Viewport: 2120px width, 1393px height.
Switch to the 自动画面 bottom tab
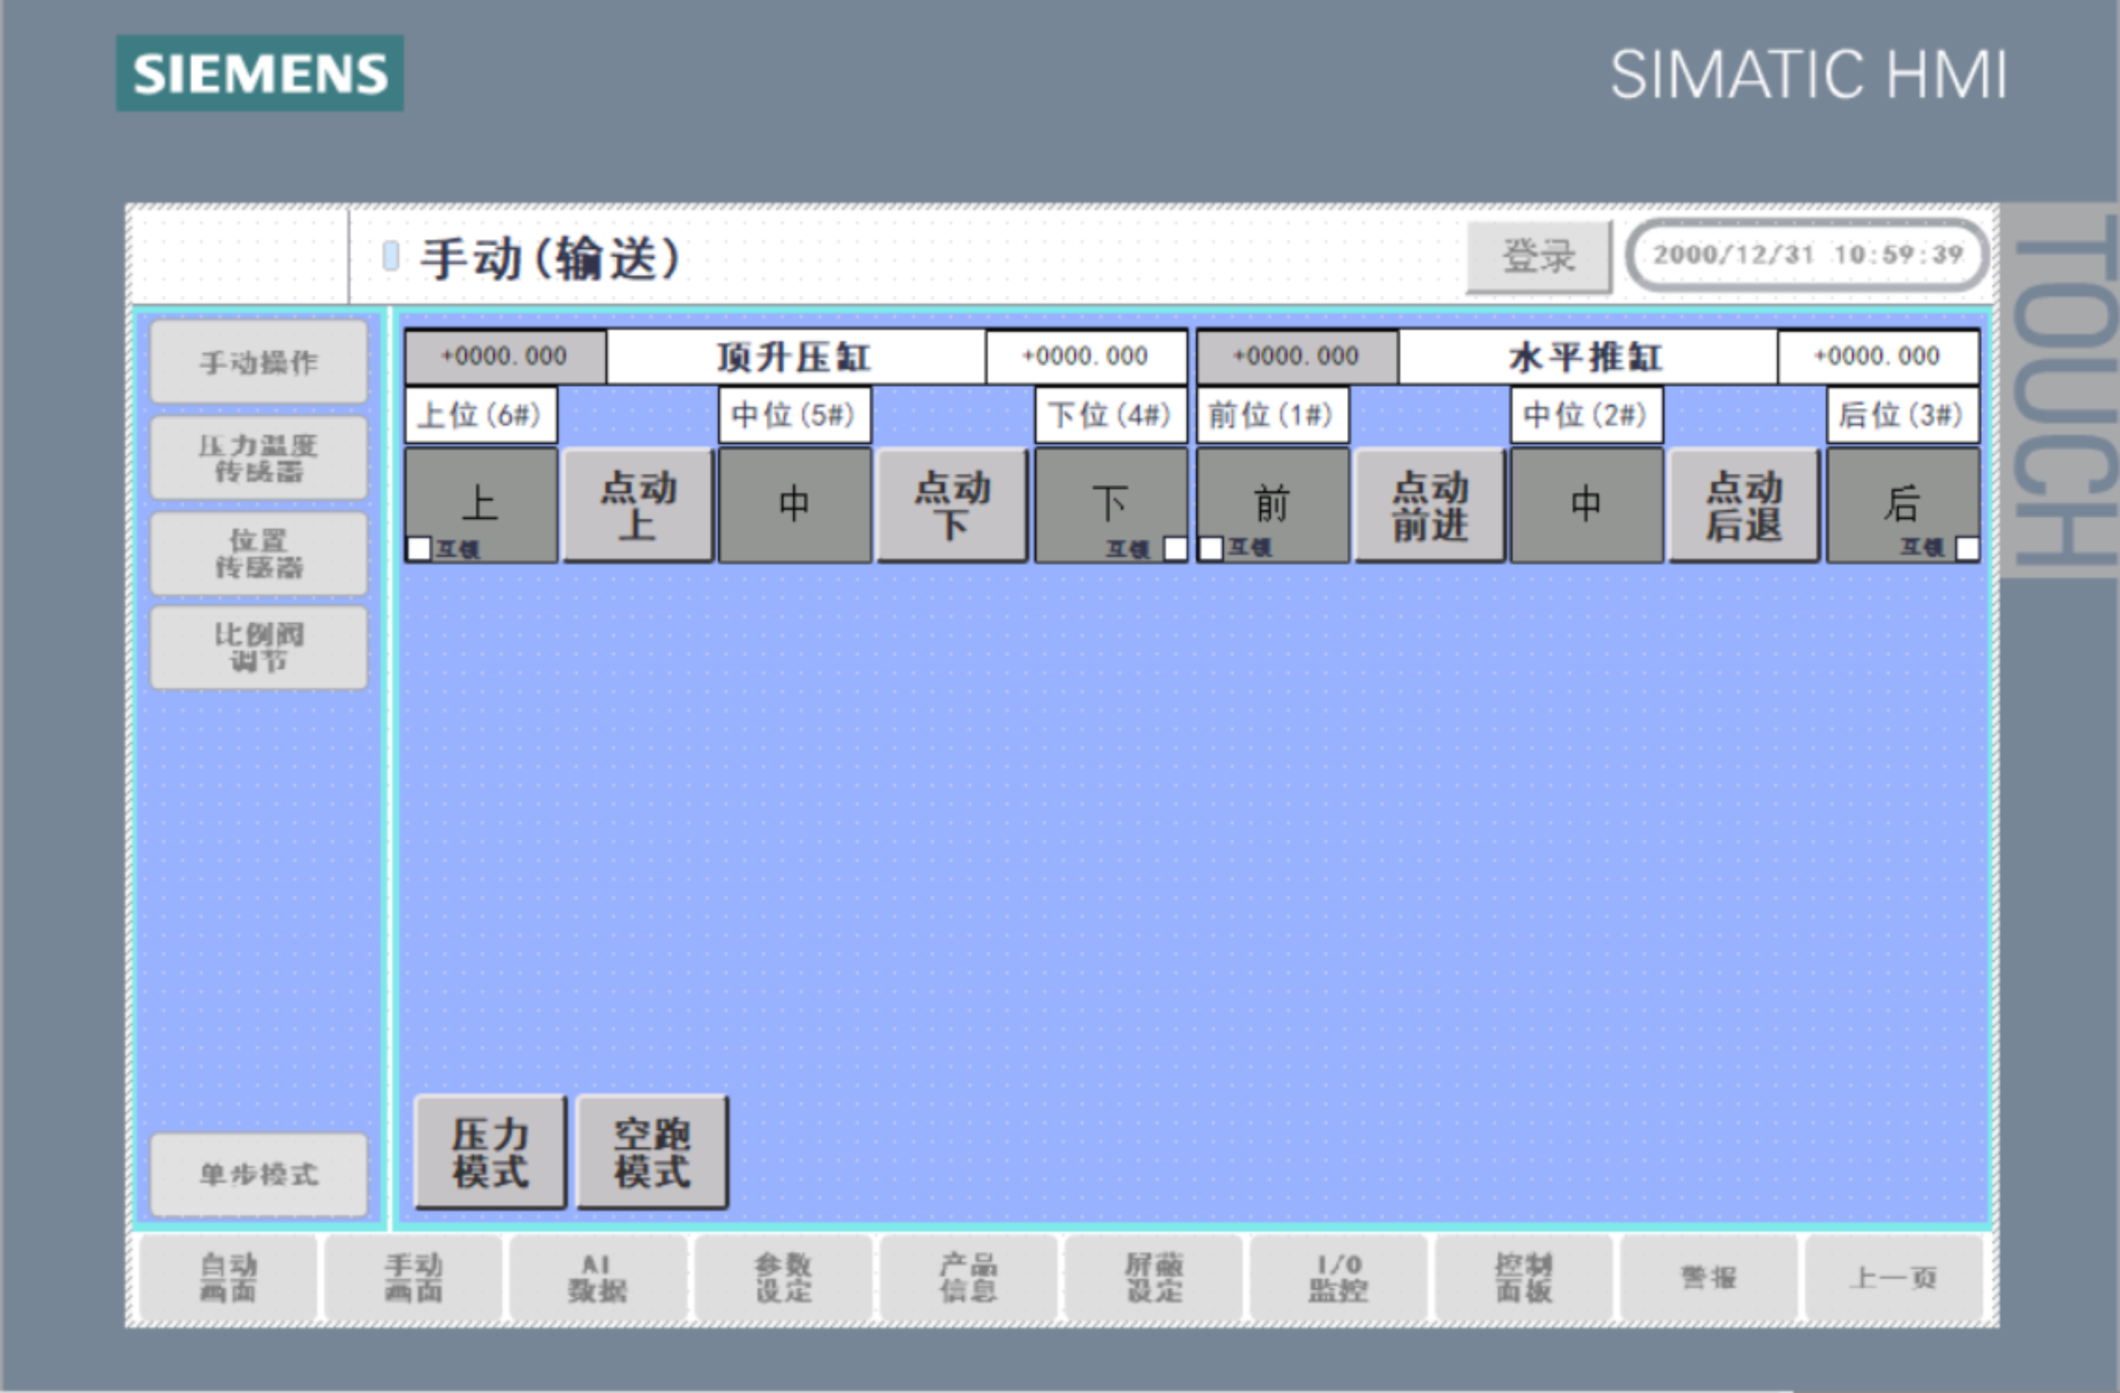(228, 1278)
